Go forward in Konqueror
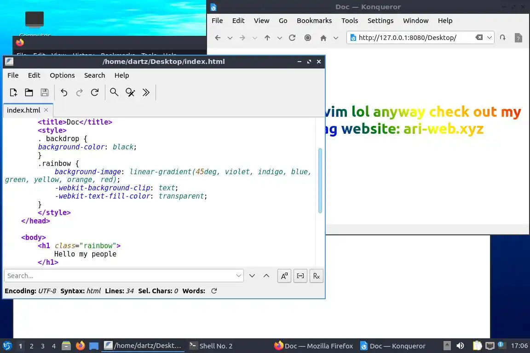Image resolution: width=530 pixels, height=353 pixels. (242, 38)
